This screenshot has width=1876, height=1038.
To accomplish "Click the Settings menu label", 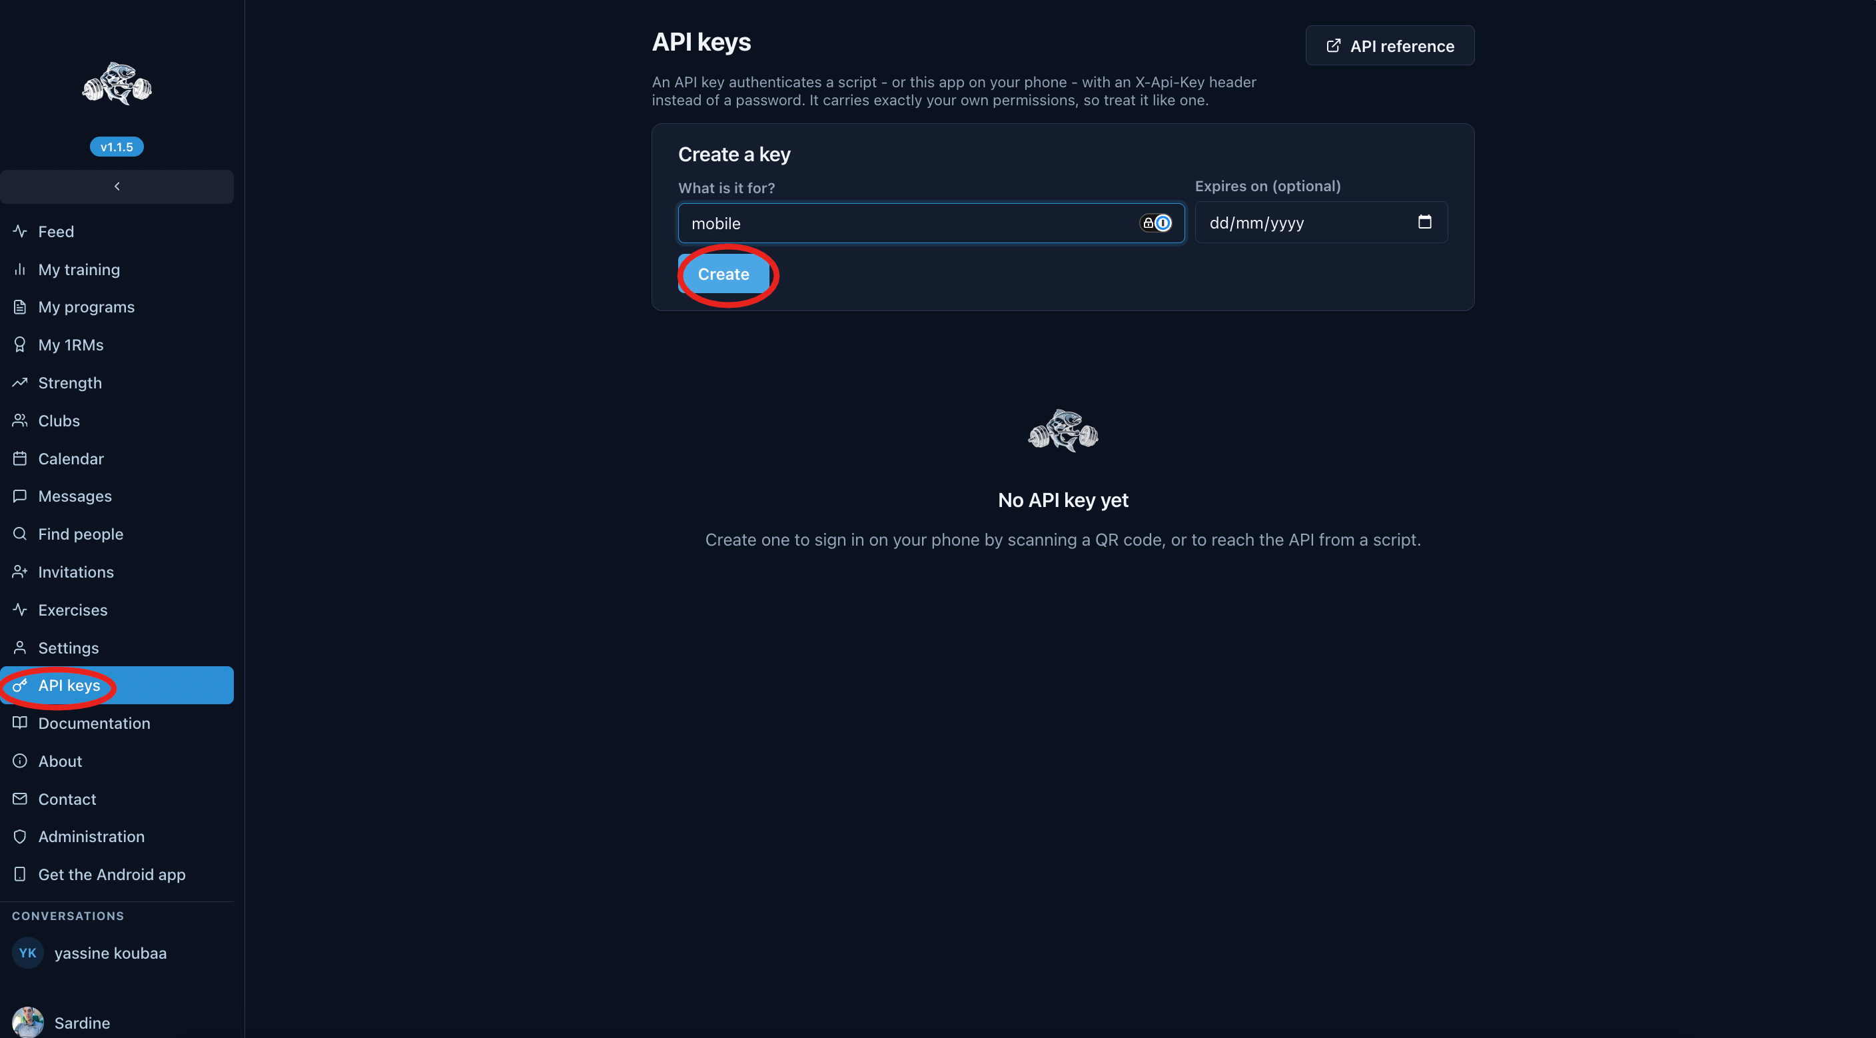I will pyautogui.click(x=69, y=648).
